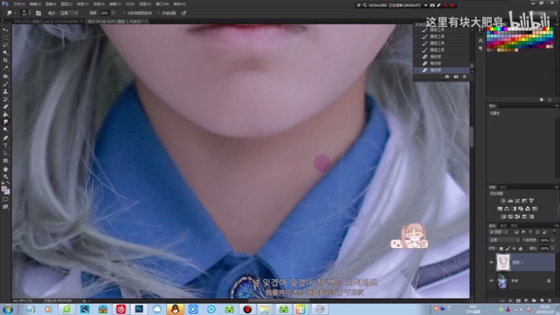Switch to the IMG_9345 document tab
The image size is (560, 315).
point(46,21)
